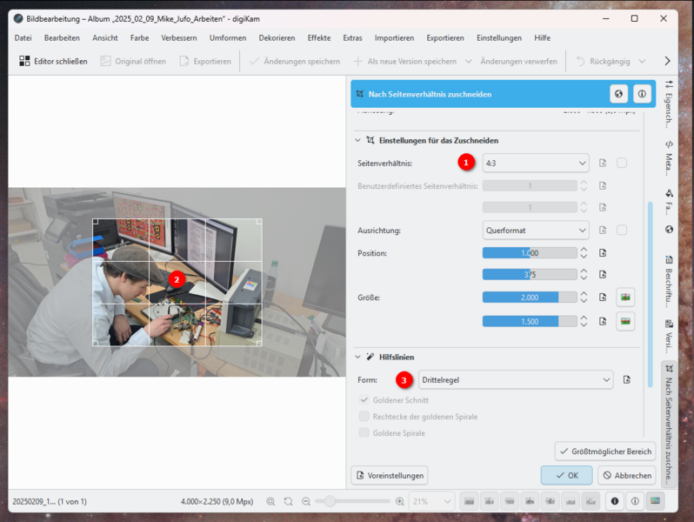
Task: Click the Rückgängig undo button
Action: point(604,61)
